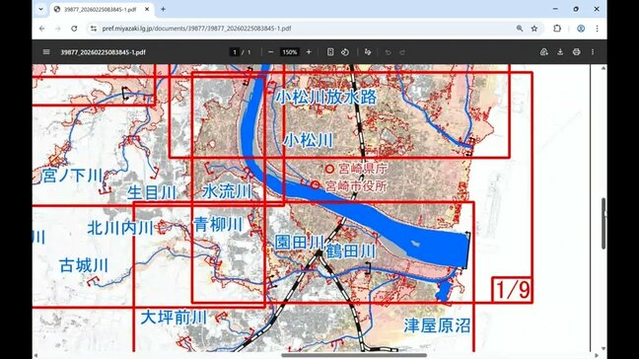
Task: Bookmark this page with the star
Action: point(534,29)
